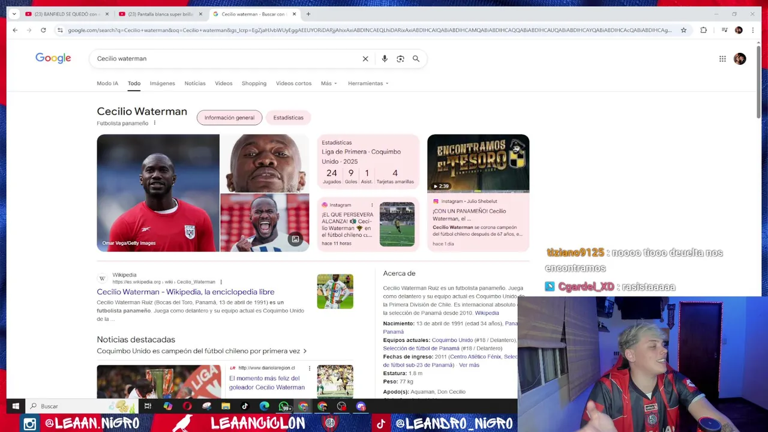Click the page vertical scrollbar
Image resolution: width=768 pixels, height=432 pixels.
coord(758,81)
